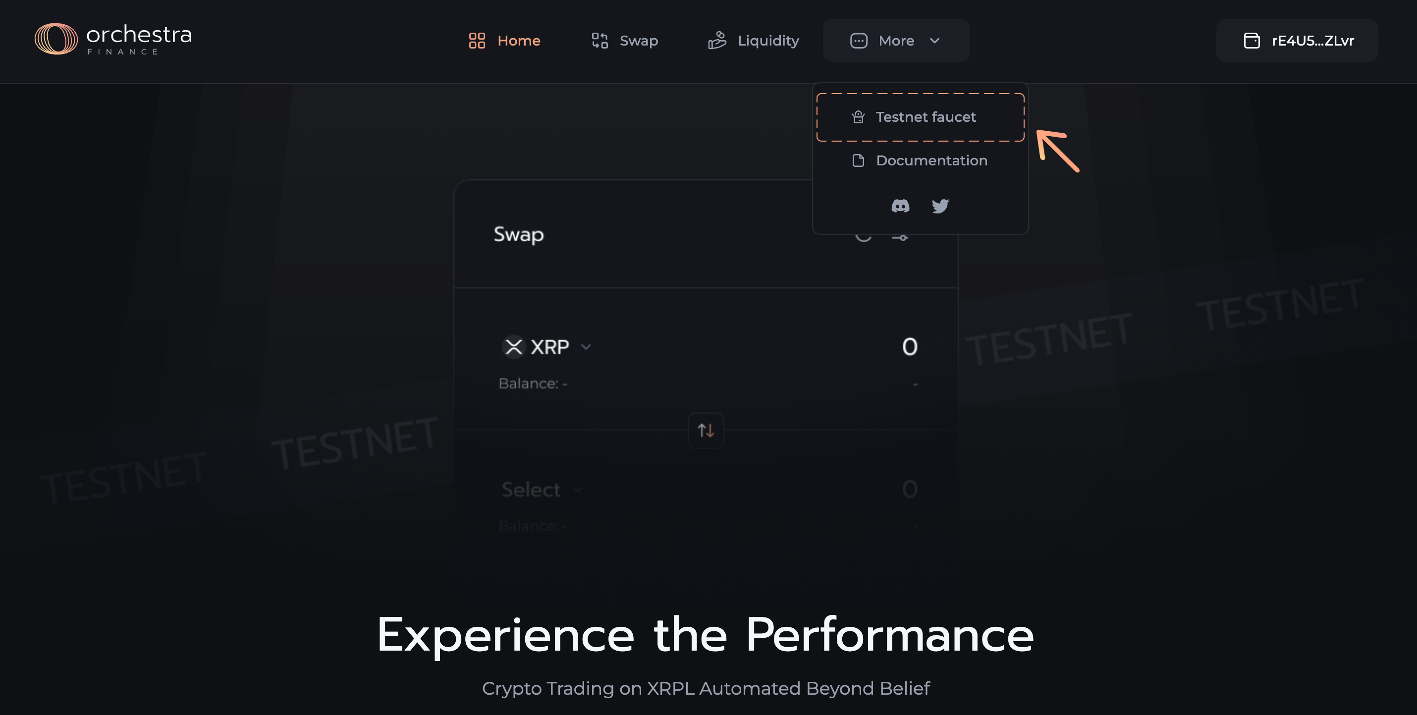Open the Discord community icon
Viewport: 1417px width, 715px height.
tap(900, 206)
